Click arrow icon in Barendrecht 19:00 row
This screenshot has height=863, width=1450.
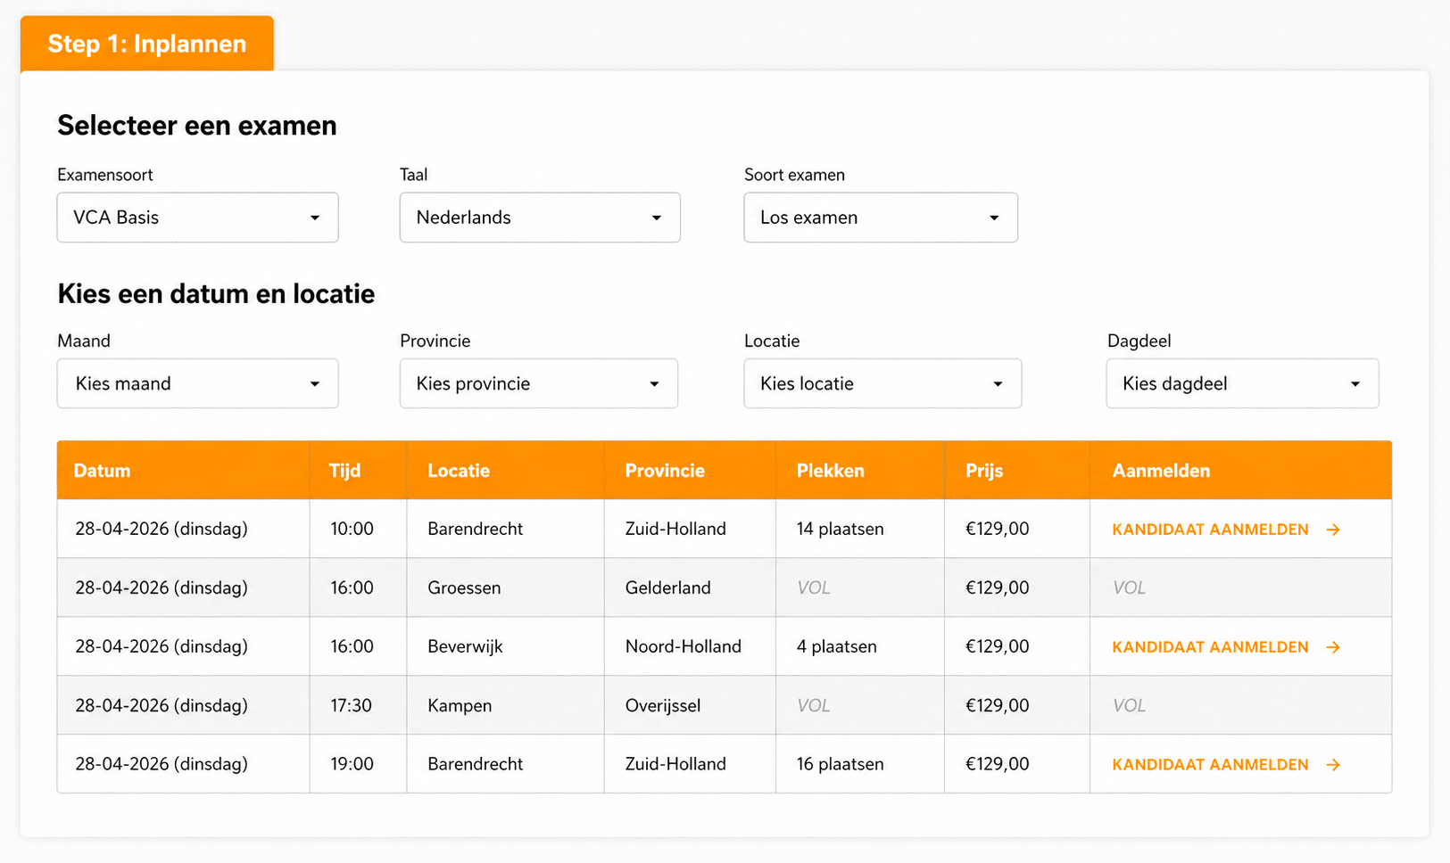[1333, 765]
